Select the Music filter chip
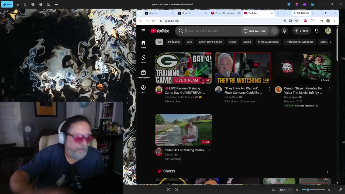This screenshot has height=194, width=345. point(247,42)
